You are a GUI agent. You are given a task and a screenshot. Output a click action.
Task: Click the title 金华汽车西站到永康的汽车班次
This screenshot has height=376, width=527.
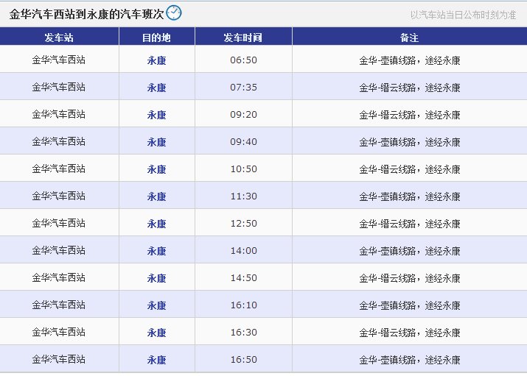click(87, 14)
